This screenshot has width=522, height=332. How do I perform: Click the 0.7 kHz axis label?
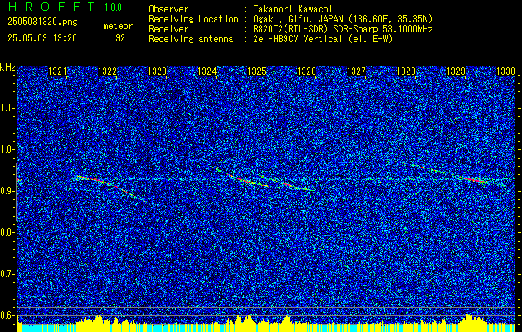pos(7,274)
